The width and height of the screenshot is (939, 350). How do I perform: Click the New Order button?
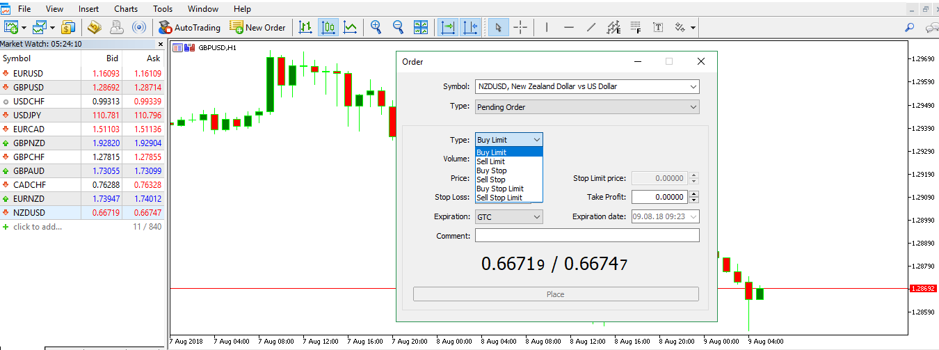257,28
